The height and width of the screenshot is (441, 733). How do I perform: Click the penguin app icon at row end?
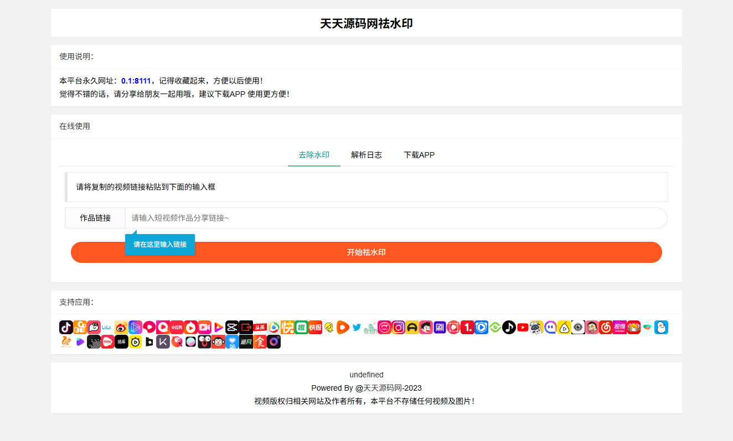pyautogui.click(x=661, y=327)
